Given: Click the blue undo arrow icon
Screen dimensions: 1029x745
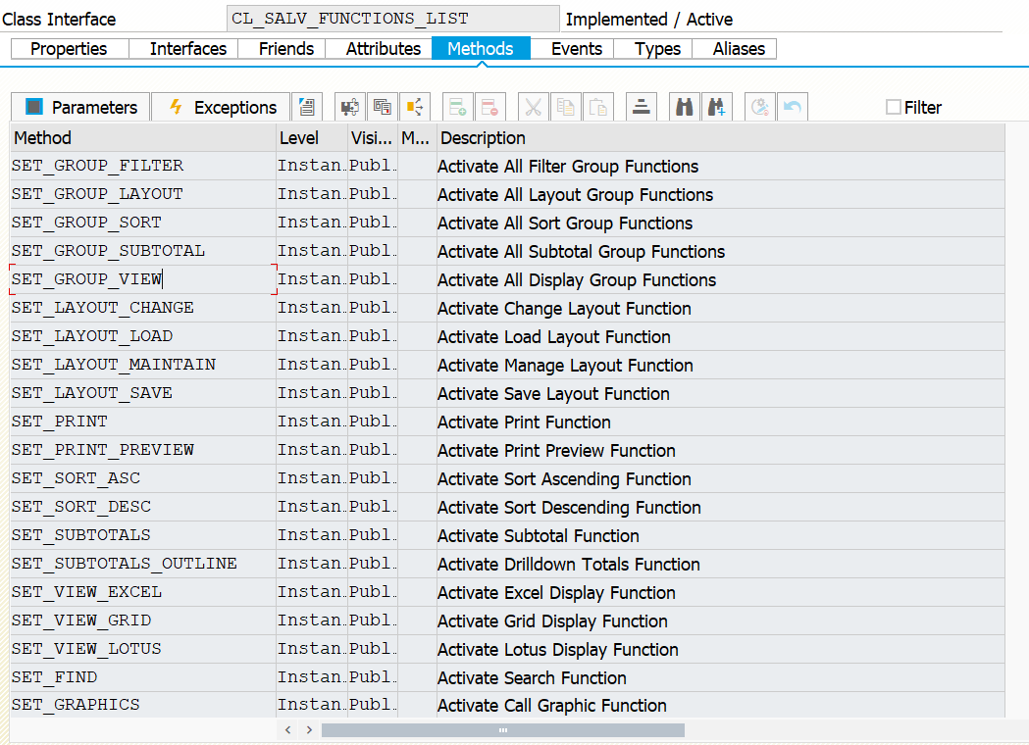Looking at the screenshot, I should [792, 107].
